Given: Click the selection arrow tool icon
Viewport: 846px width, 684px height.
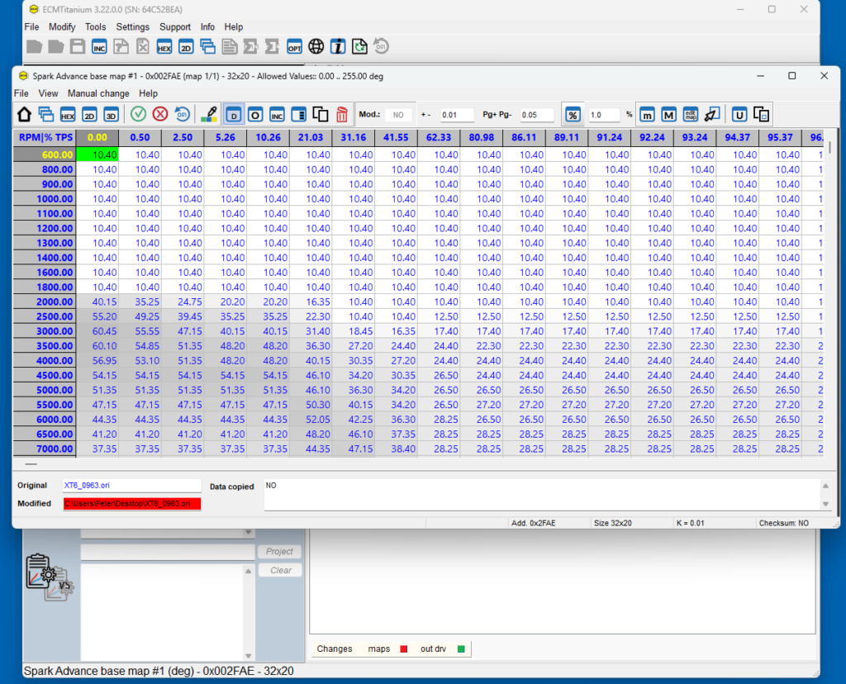Looking at the screenshot, I should point(712,114).
